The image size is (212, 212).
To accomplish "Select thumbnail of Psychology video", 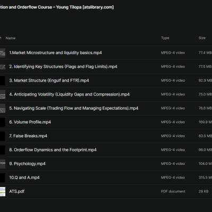I will tap(3, 164).
